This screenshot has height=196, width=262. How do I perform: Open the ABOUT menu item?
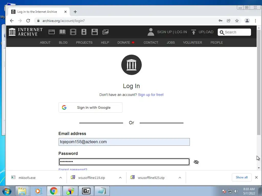pos(45,43)
